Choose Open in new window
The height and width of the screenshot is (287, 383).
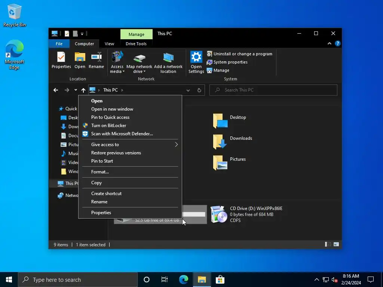coord(130,109)
